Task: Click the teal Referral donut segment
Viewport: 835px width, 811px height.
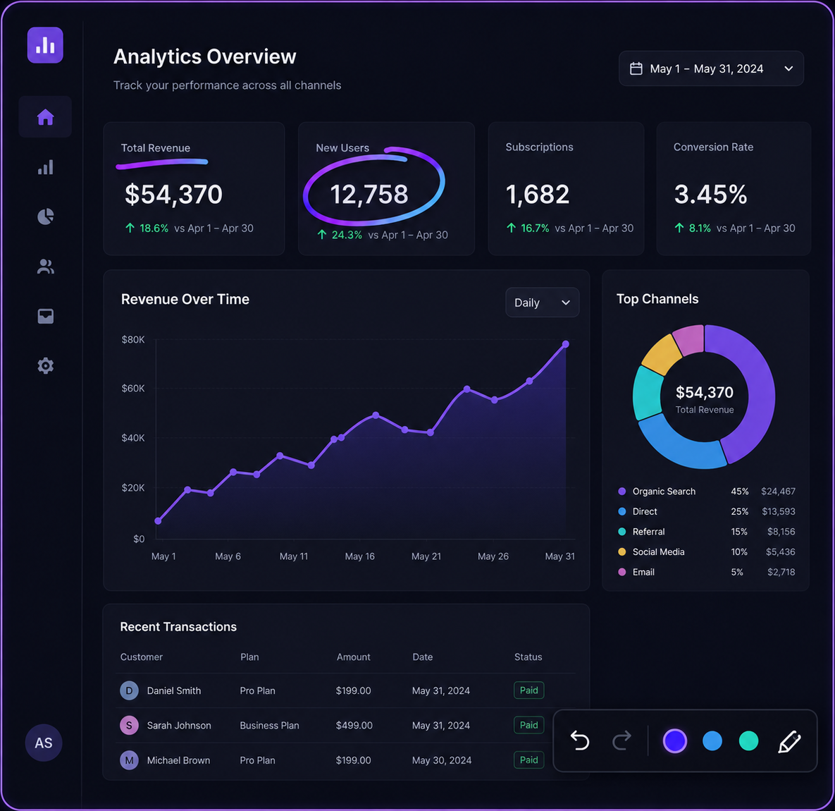Action: pos(648,393)
